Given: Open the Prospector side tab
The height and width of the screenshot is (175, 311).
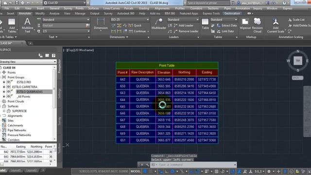Looking at the screenshot, I should (59, 67).
